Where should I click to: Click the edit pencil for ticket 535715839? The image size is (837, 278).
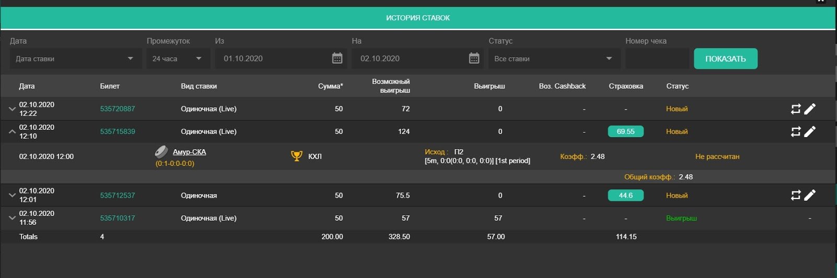click(810, 132)
